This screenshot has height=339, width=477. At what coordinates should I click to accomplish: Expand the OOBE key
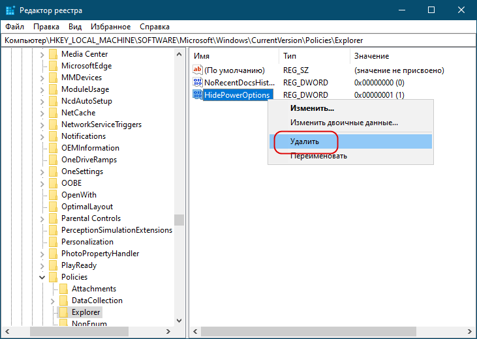tap(42, 184)
